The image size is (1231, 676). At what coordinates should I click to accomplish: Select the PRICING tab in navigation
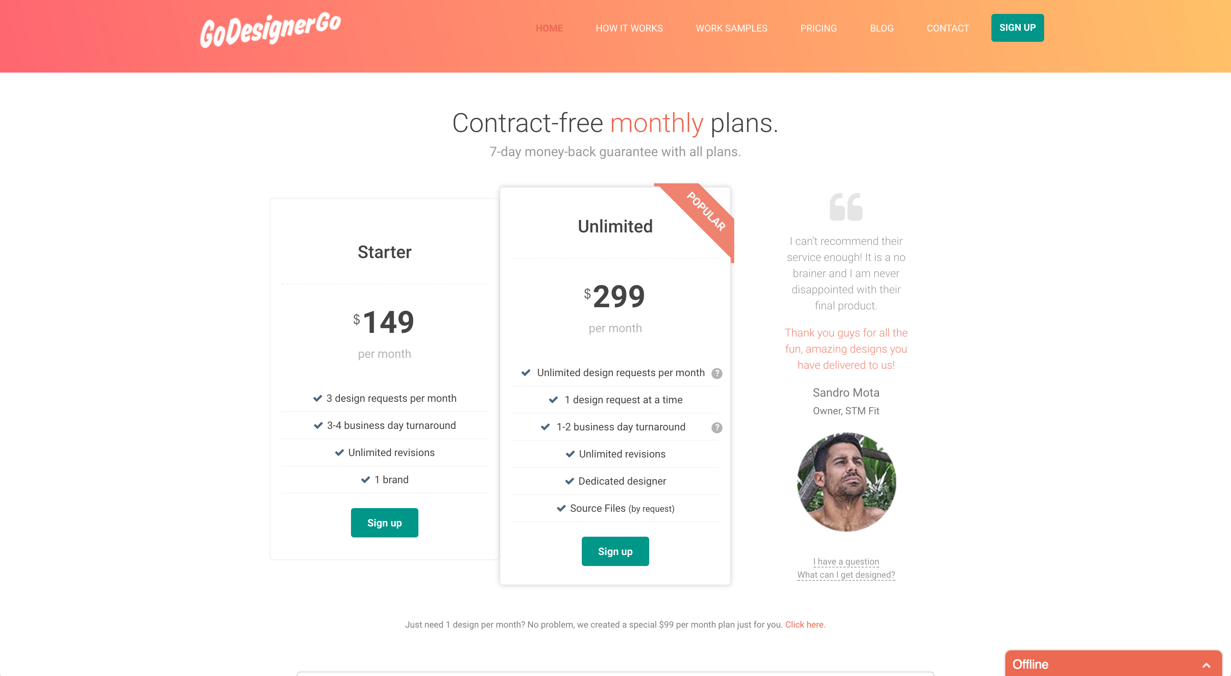point(818,27)
